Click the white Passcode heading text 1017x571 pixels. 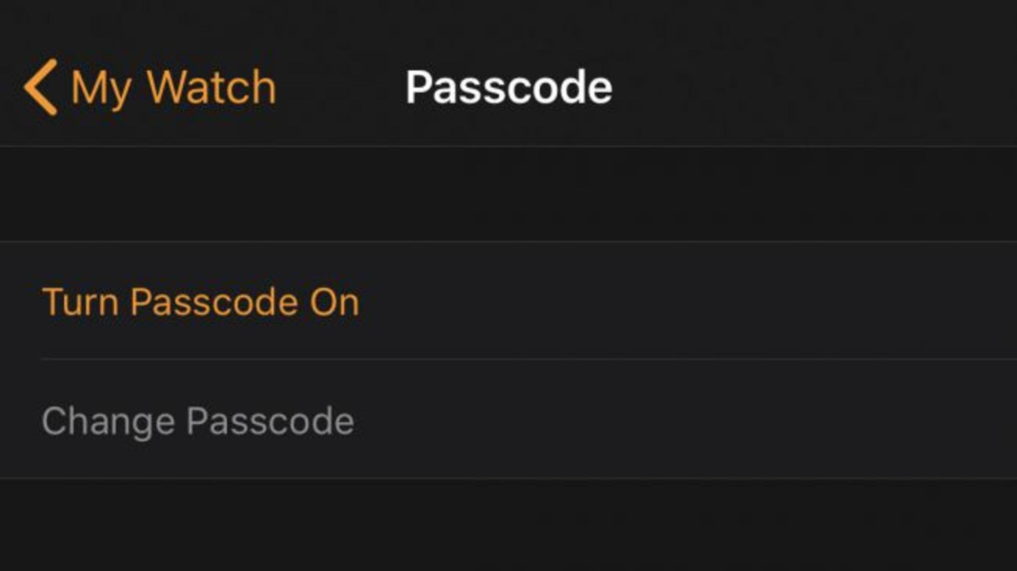point(508,87)
